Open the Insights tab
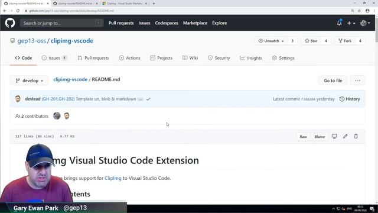Image resolution: width=378 pixels, height=213 pixels. coord(250,58)
